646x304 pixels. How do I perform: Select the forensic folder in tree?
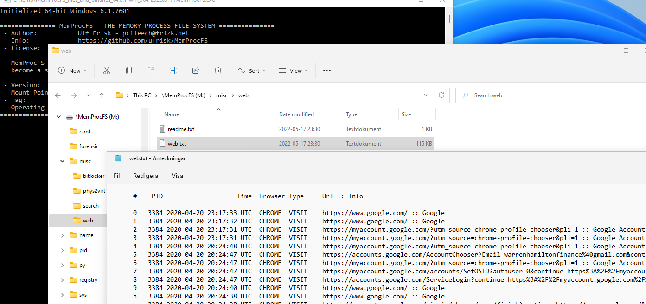[89, 146]
